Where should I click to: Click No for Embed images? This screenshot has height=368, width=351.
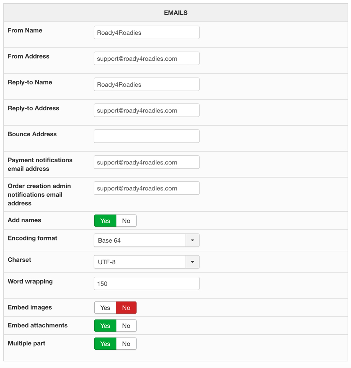[x=126, y=308]
